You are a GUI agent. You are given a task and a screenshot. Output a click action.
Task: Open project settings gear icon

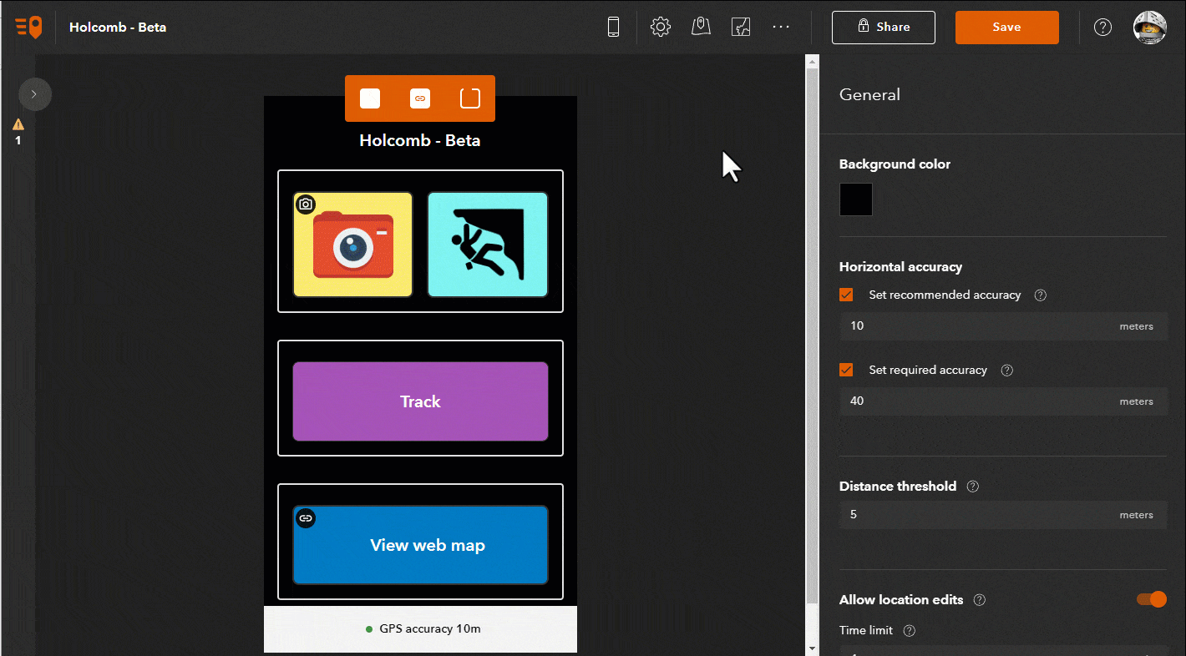(661, 27)
